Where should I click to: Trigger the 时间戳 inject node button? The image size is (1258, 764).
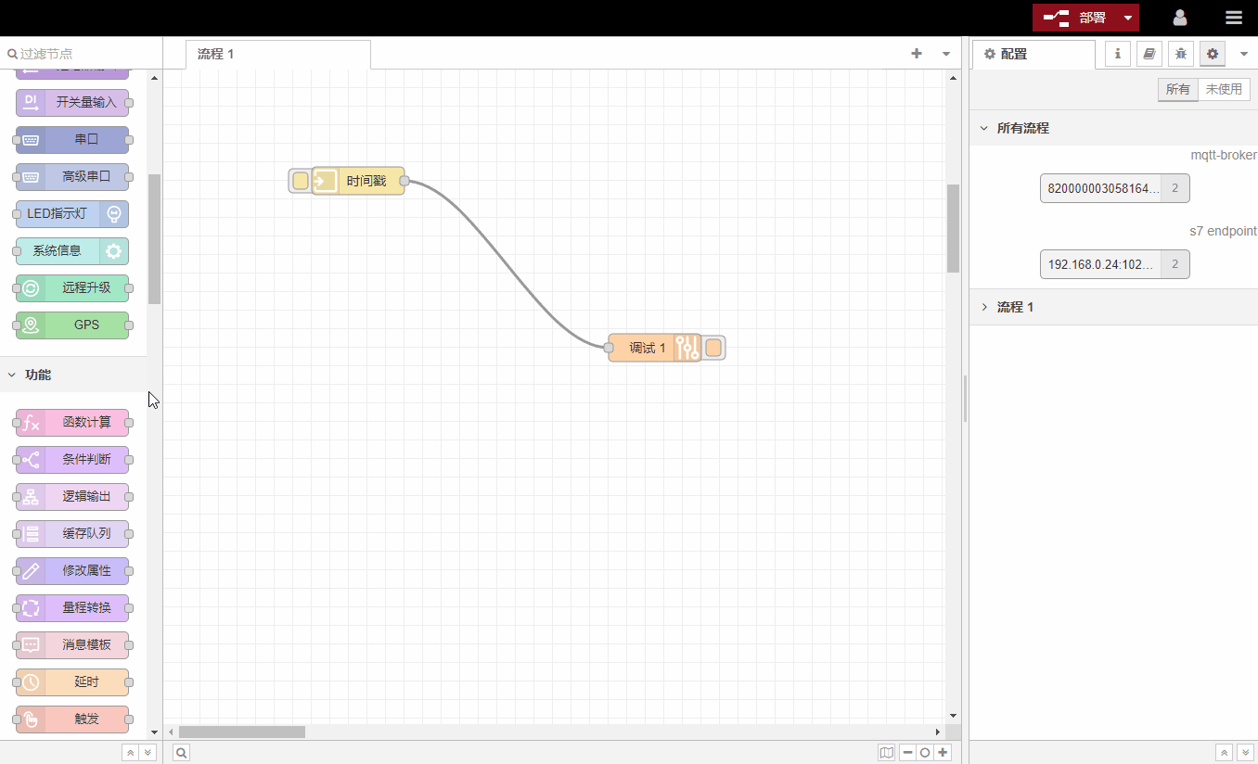click(x=300, y=181)
